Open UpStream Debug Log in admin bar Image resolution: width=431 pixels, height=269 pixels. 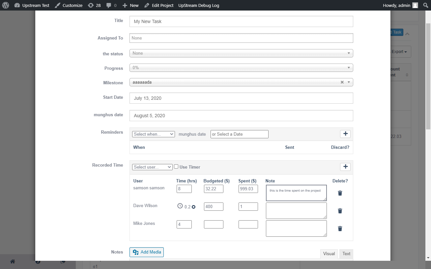tap(198, 5)
